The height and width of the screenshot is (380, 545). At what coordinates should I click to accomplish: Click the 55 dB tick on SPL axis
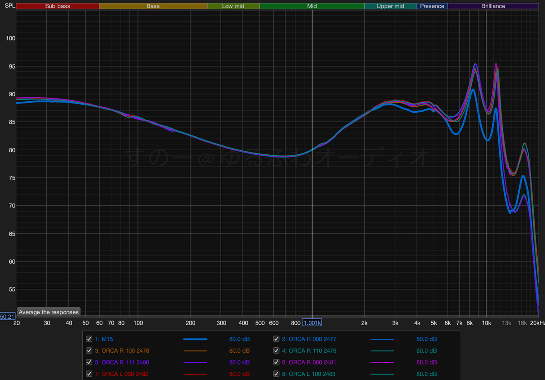[12, 290]
